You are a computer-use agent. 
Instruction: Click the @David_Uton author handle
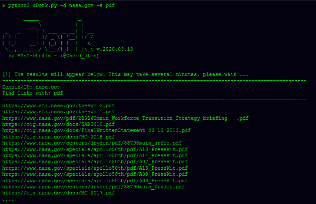(80, 56)
